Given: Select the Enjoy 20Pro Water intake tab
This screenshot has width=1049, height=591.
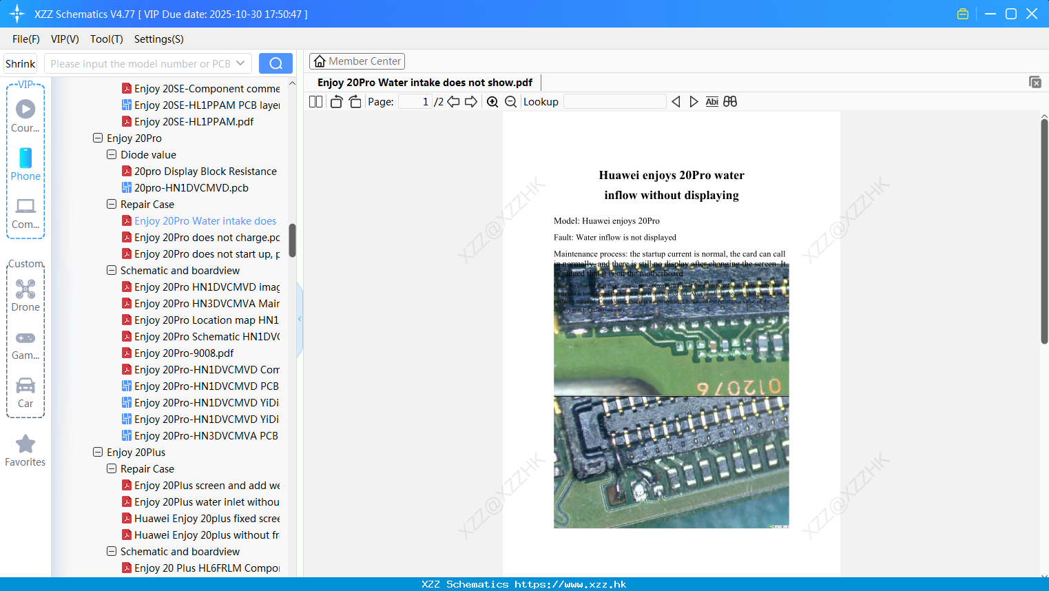Looking at the screenshot, I should click(425, 83).
